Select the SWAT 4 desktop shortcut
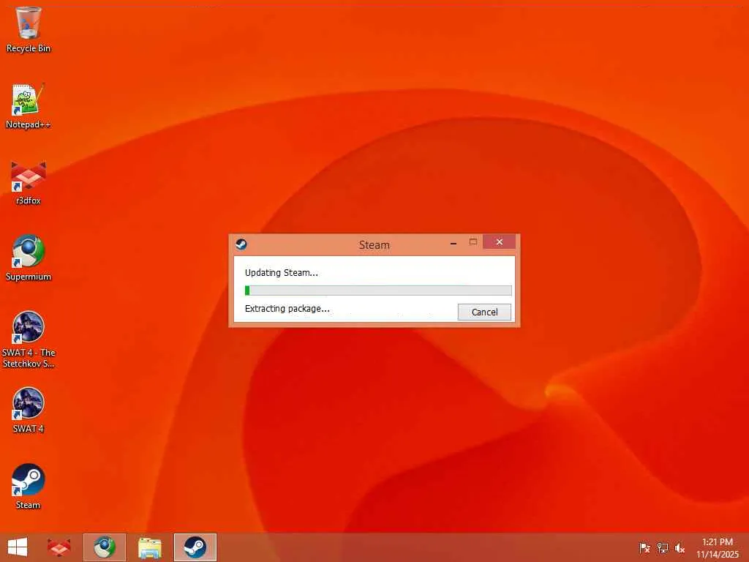 [29, 410]
